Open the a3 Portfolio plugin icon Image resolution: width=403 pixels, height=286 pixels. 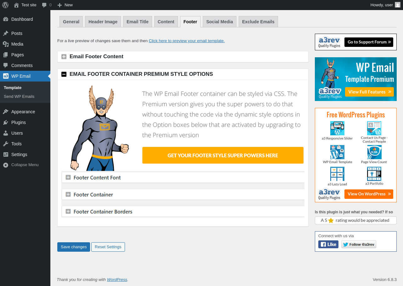coord(374,174)
